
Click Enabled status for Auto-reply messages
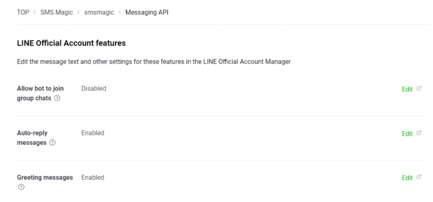point(93,133)
